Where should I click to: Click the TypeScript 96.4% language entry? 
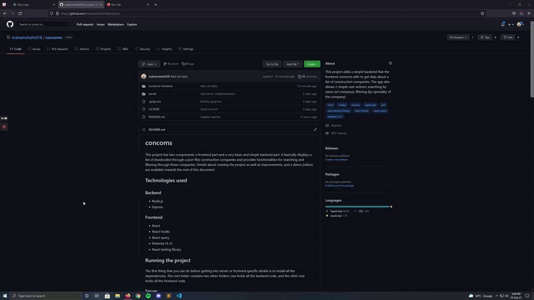[338, 211]
